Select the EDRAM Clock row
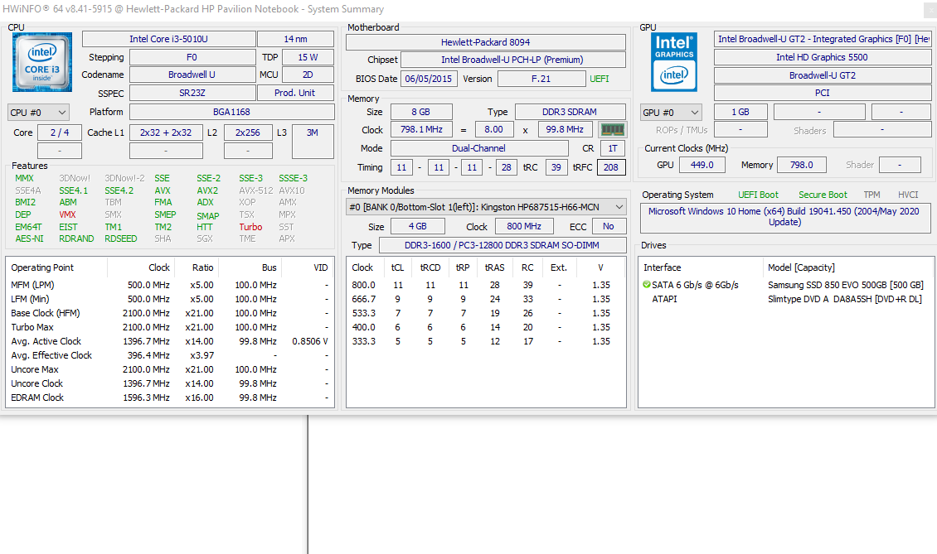Screen dimensions: 937x554 click(x=170, y=397)
